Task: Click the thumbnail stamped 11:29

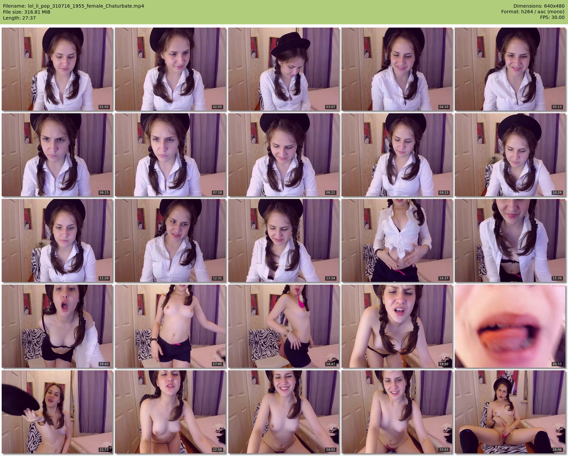Action: click(57, 240)
